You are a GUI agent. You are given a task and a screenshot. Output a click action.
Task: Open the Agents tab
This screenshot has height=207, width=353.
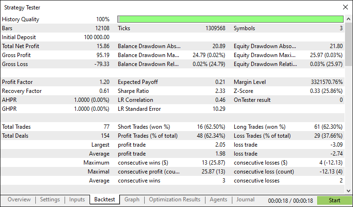tap(218, 199)
